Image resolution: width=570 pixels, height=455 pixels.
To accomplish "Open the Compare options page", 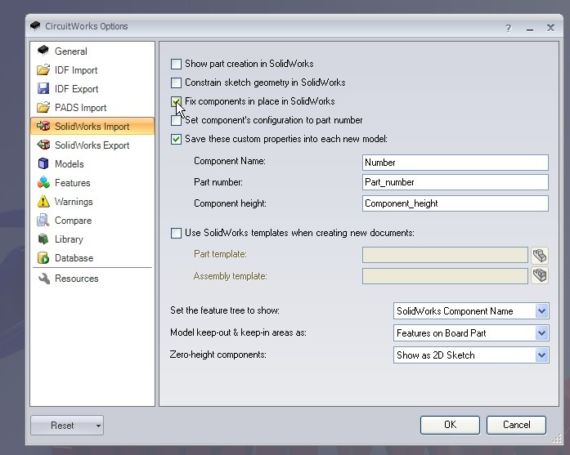I will (92, 221).
